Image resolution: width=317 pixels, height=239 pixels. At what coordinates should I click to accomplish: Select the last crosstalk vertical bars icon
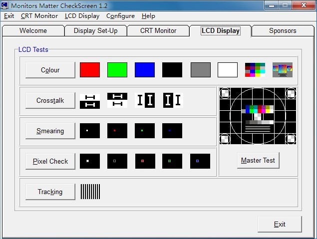point(172,100)
